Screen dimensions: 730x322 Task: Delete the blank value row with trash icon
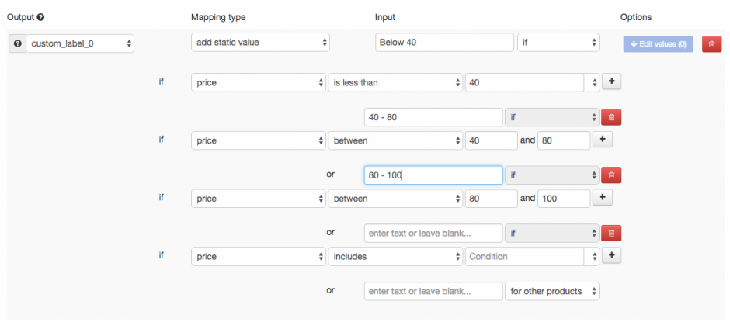tap(611, 233)
